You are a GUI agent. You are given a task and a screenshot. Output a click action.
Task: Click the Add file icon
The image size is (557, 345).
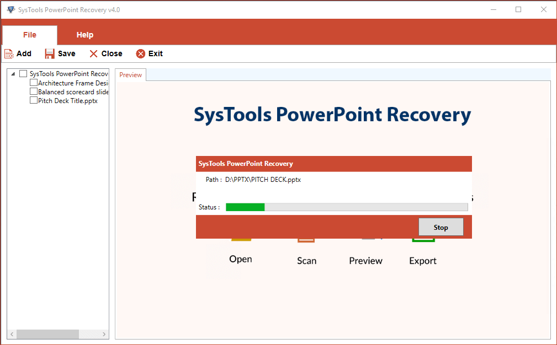point(9,53)
